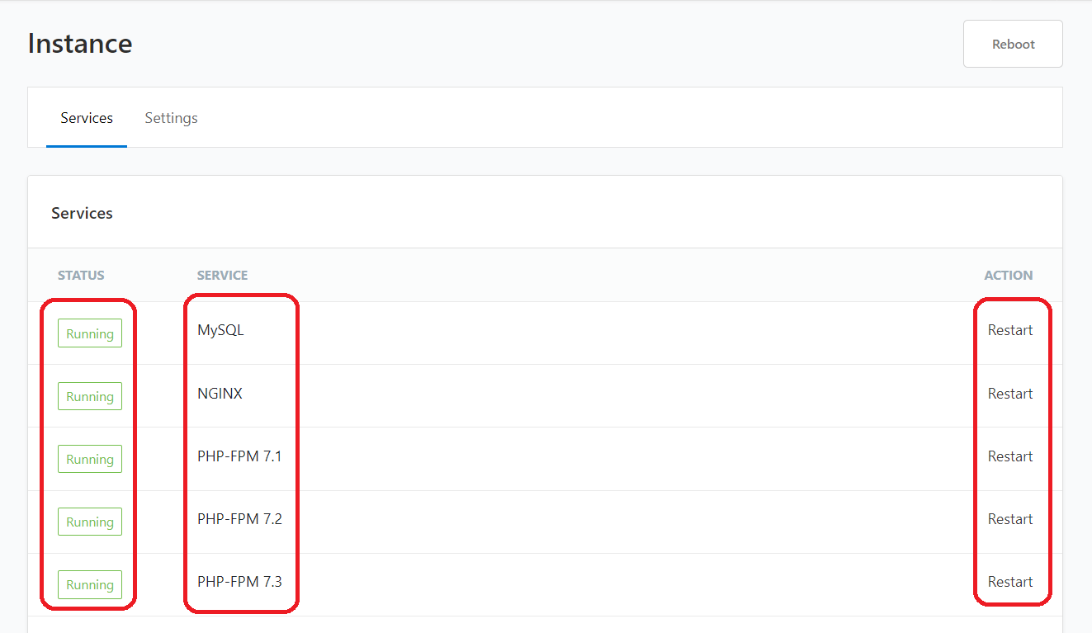Viewport: 1092px width, 633px height.
Task: Click the Running status of PHP-FPM 7.1
Action: 90,459
